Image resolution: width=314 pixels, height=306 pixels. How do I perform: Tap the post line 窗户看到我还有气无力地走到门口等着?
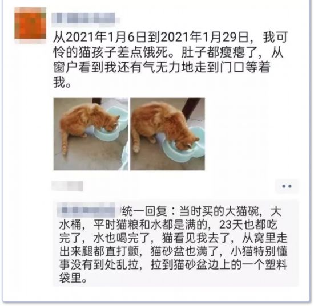click(x=162, y=67)
